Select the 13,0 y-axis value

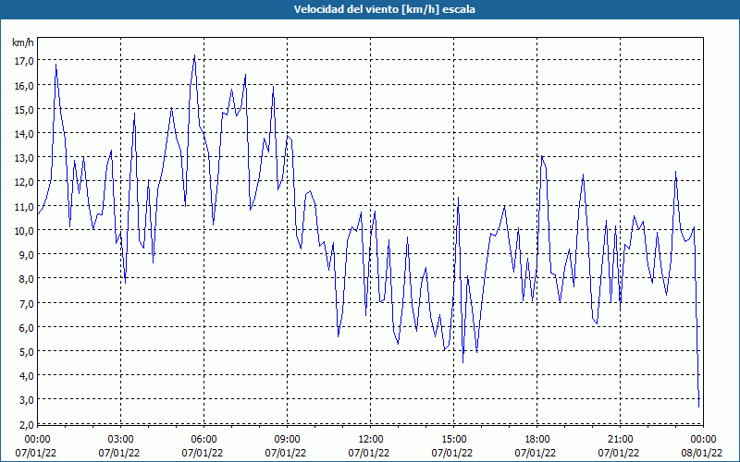24,157
